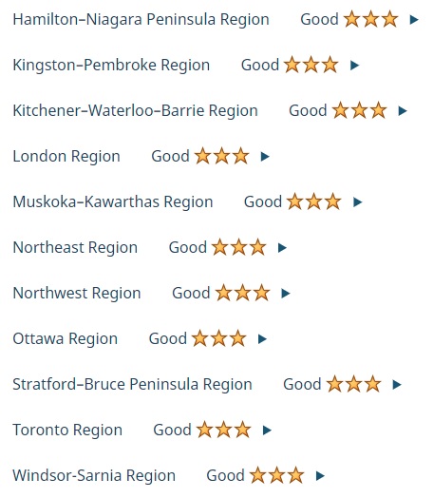
Task: Click the Windsor-Sarnia Region arrow icon
Action: (x=320, y=475)
